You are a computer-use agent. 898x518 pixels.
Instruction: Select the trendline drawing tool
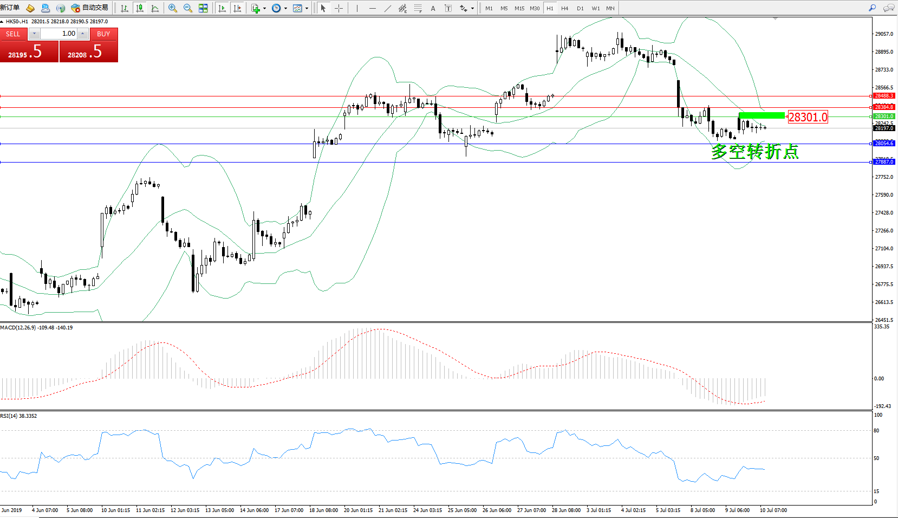click(387, 8)
